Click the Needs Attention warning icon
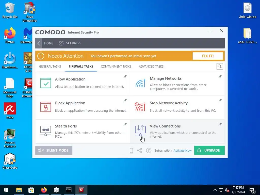The image size is (260, 195). 41,56
